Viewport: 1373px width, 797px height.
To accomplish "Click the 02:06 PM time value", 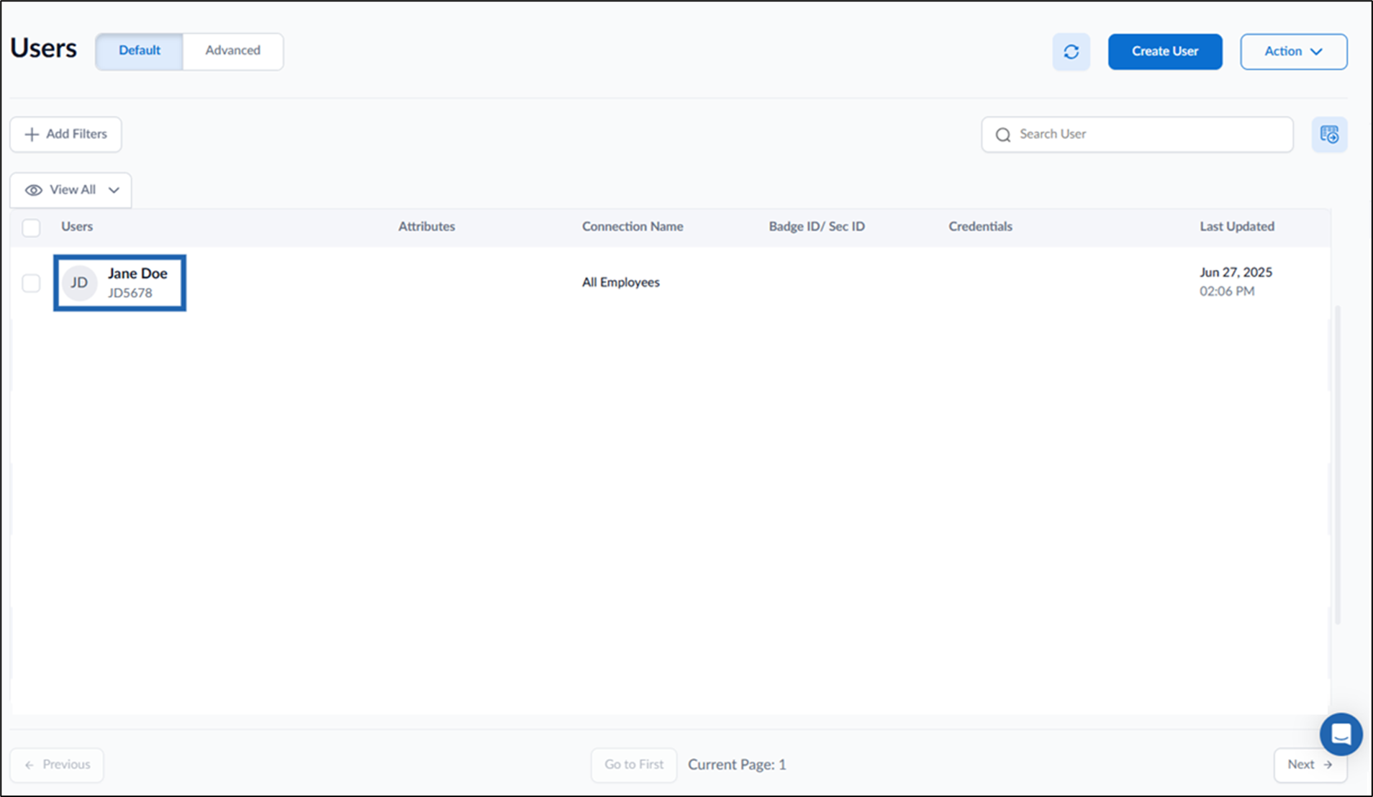I will [1227, 292].
